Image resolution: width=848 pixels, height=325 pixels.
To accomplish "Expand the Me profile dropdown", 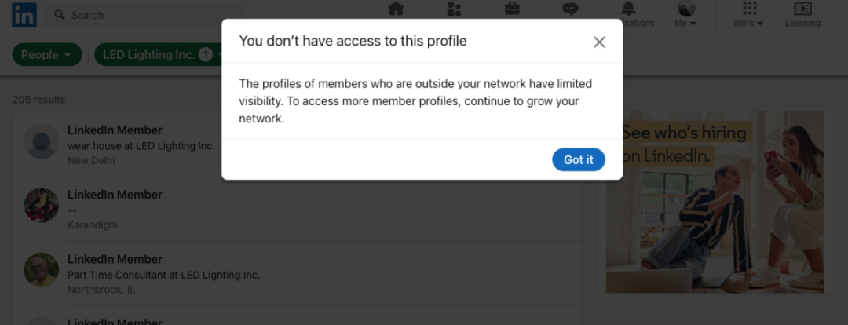I will point(685,14).
